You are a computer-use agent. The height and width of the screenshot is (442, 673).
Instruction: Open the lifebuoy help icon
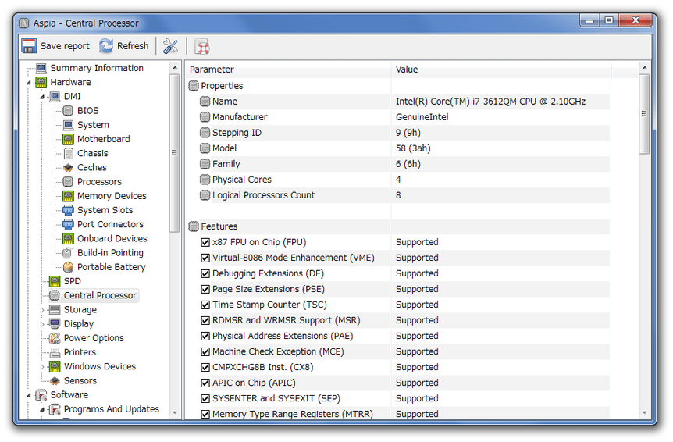(x=202, y=46)
